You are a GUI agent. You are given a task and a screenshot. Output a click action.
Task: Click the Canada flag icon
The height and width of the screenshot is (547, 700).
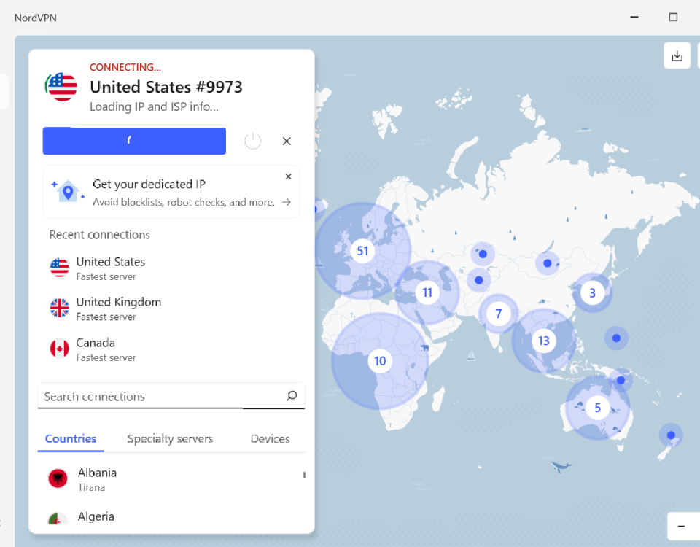click(60, 349)
